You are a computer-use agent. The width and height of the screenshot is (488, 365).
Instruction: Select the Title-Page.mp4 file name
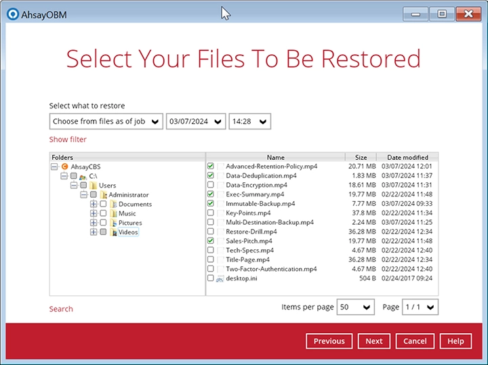coord(248,259)
